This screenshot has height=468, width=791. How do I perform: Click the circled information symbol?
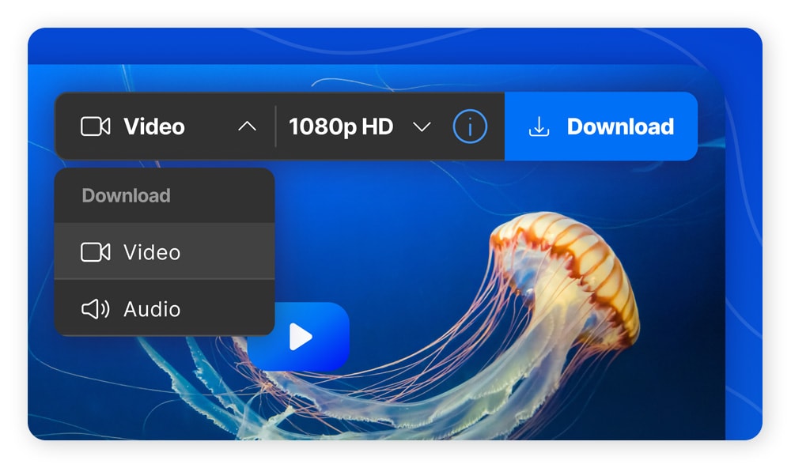[469, 126]
